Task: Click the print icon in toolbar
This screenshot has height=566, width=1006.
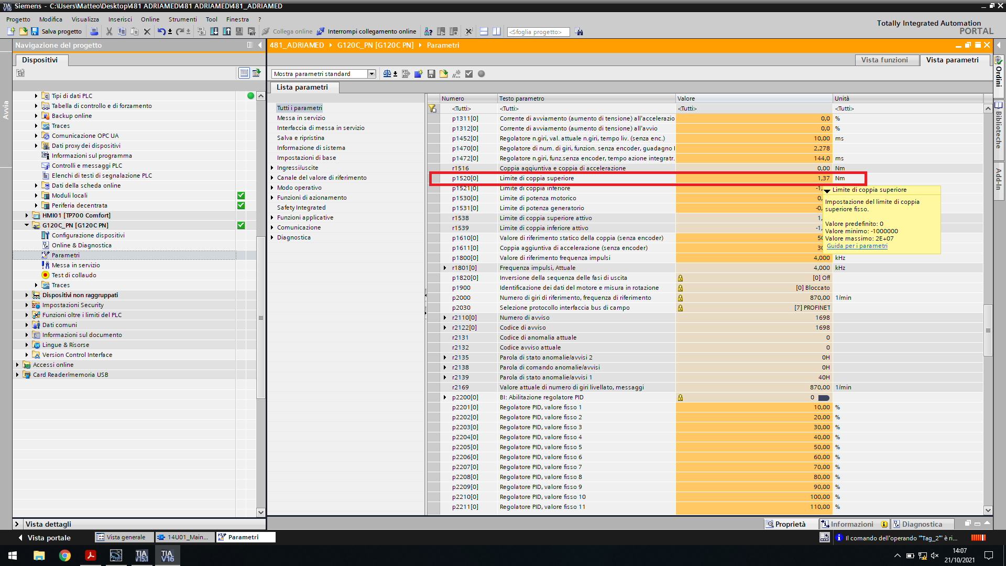Action: pos(94,31)
